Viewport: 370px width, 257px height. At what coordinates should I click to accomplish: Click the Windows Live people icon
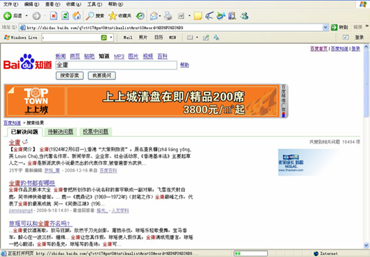coord(216,38)
